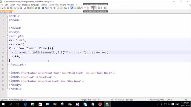Open the Encoding menu

26,5
